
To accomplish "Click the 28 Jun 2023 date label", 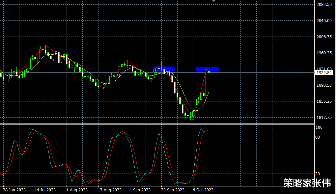I will point(14,190).
